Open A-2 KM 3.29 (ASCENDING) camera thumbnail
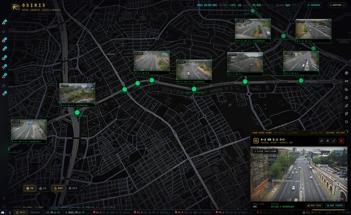This screenshot has width=351, height=215. pos(29,131)
